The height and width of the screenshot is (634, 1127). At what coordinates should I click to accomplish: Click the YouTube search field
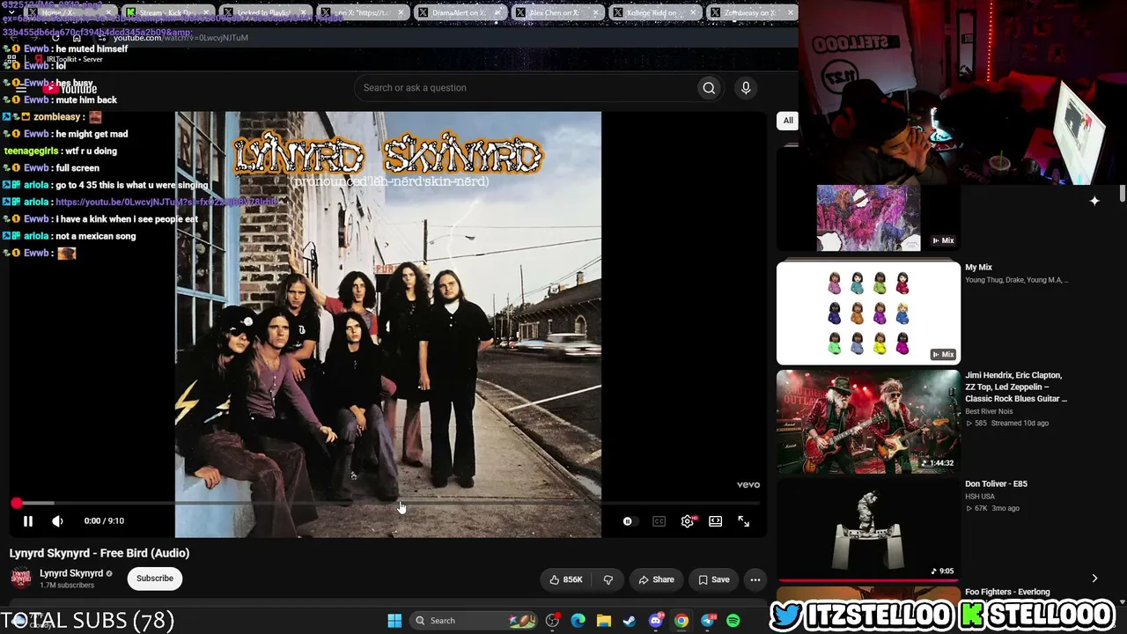pos(525,88)
